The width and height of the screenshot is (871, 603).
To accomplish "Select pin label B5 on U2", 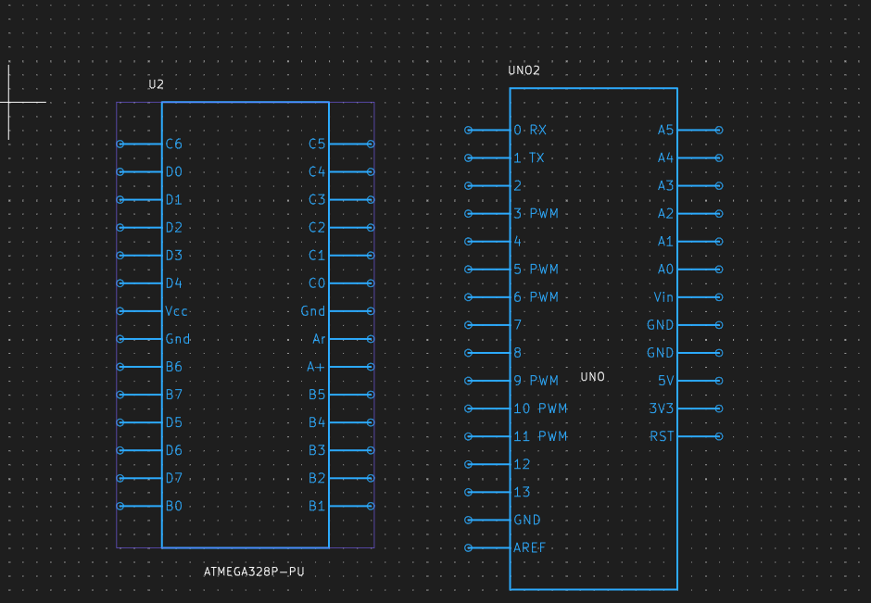I will pyautogui.click(x=317, y=395).
